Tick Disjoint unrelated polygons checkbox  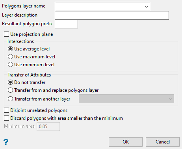click(x=6, y=110)
